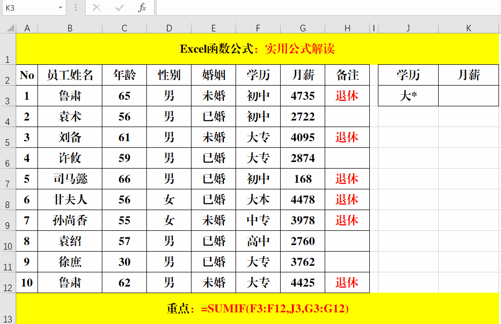Click cell J3 containing '大*'
The image size is (501, 324).
pos(408,96)
